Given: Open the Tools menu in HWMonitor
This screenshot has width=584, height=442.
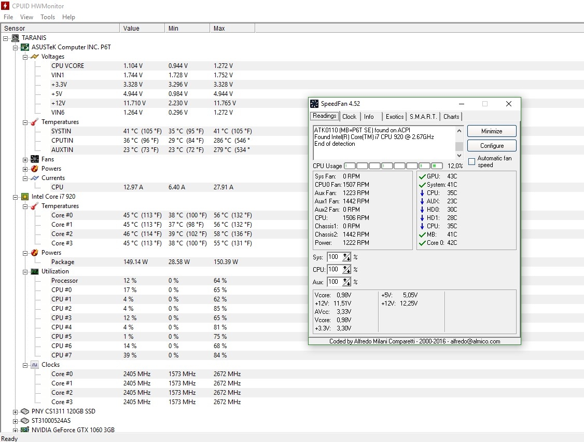Looking at the screenshot, I should coord(48,17).
